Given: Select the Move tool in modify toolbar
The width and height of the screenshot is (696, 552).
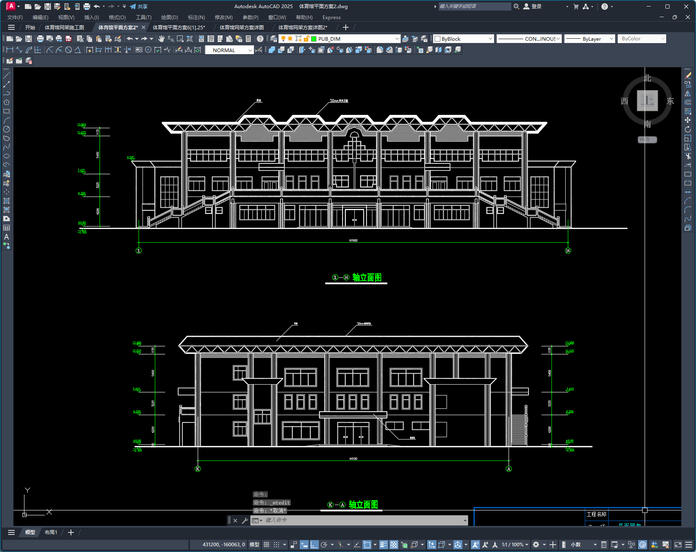Looking at the screenshot, I should 688,120.
